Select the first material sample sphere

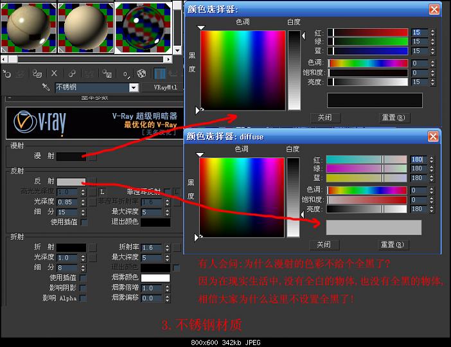tap(29, 28)
